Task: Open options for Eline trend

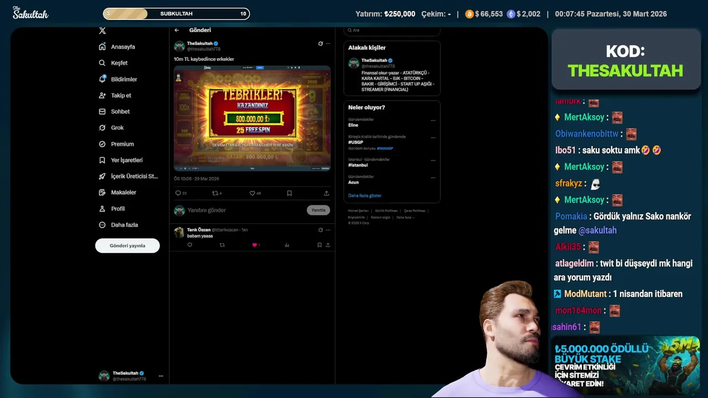Action: coord(433,121)
